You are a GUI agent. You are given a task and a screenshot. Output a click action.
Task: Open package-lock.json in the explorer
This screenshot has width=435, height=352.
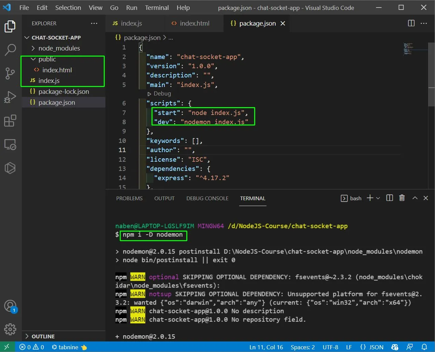63,91
